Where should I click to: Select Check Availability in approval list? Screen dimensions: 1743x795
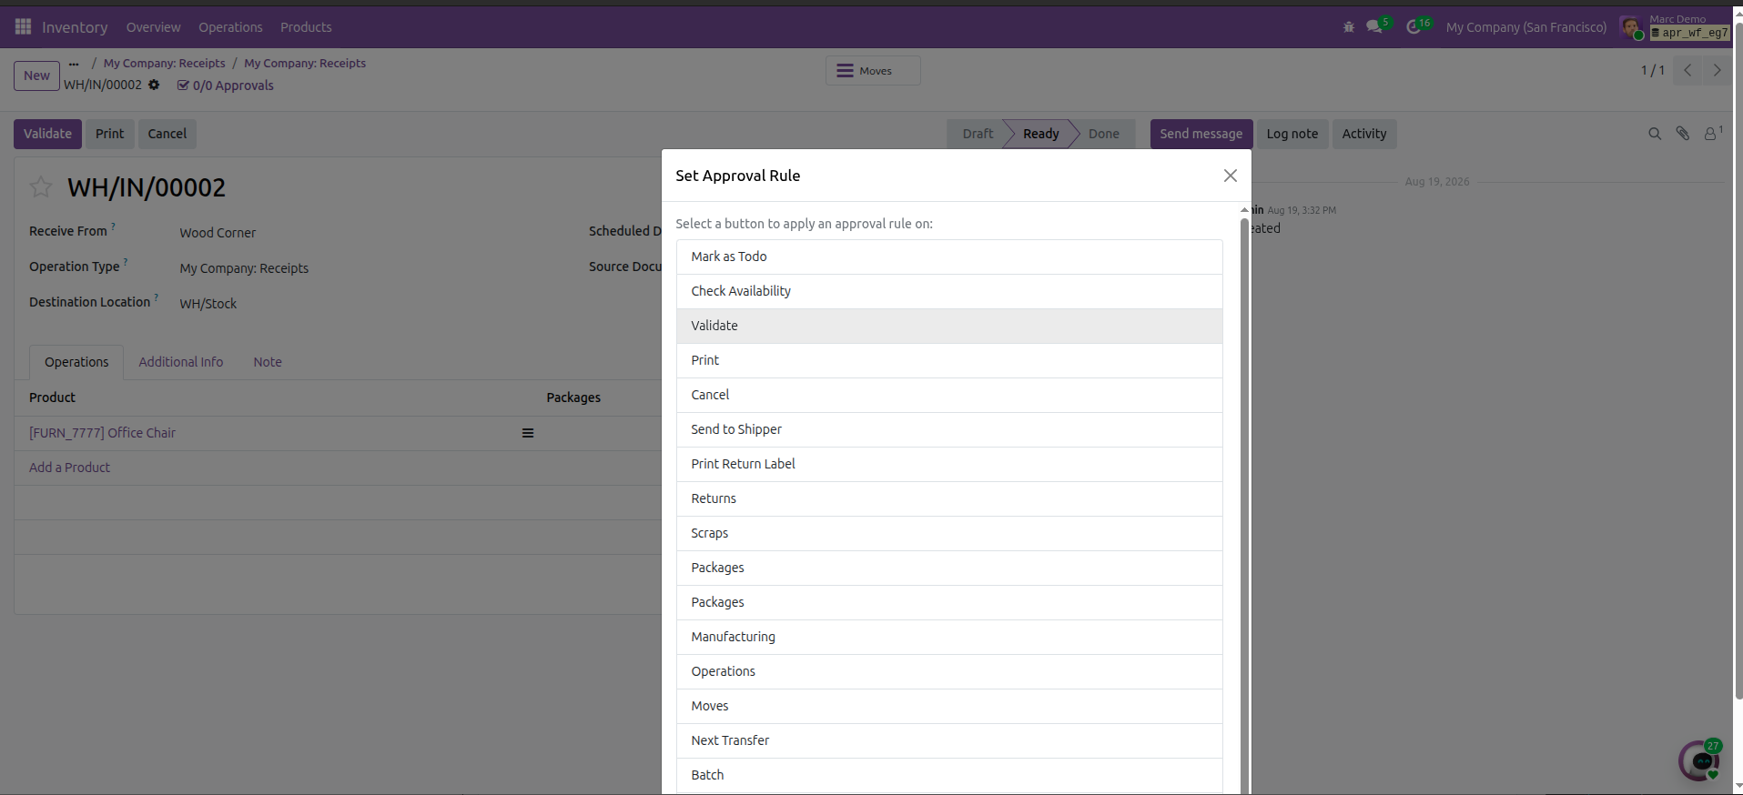coord(949,291)
